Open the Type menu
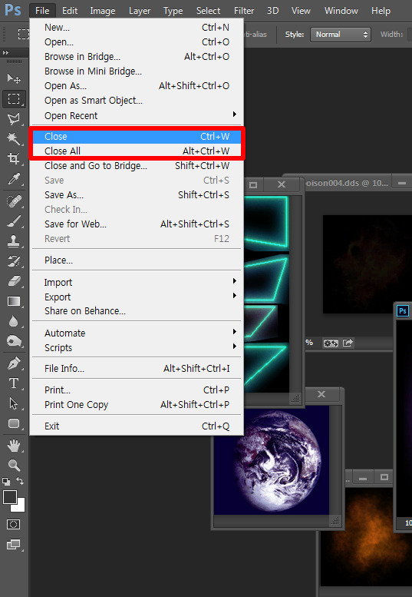 pos(173,11)
